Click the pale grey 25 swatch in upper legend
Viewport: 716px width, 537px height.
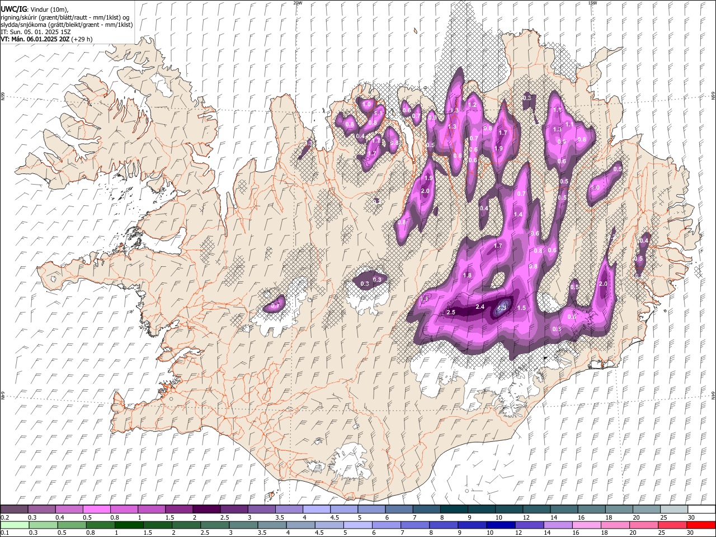tap(673, 509)
